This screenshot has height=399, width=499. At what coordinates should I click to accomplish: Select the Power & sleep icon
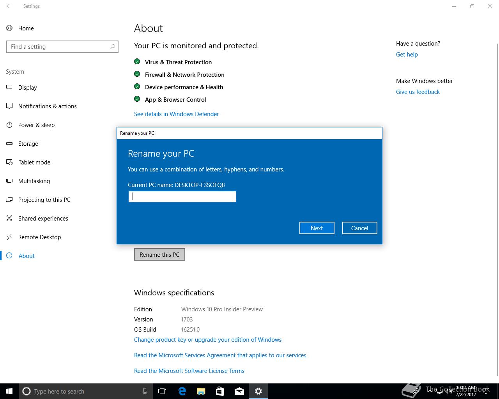tap(9, 125)
